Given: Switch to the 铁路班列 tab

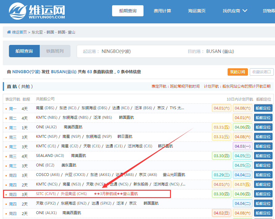Looking at the screenshot, I should coord(55,51).
